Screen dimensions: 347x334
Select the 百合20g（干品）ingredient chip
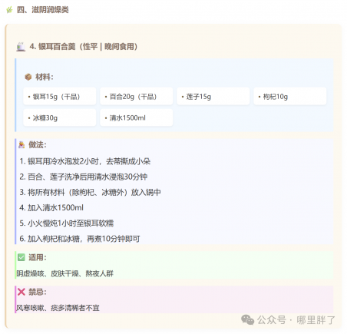(137, 96)
